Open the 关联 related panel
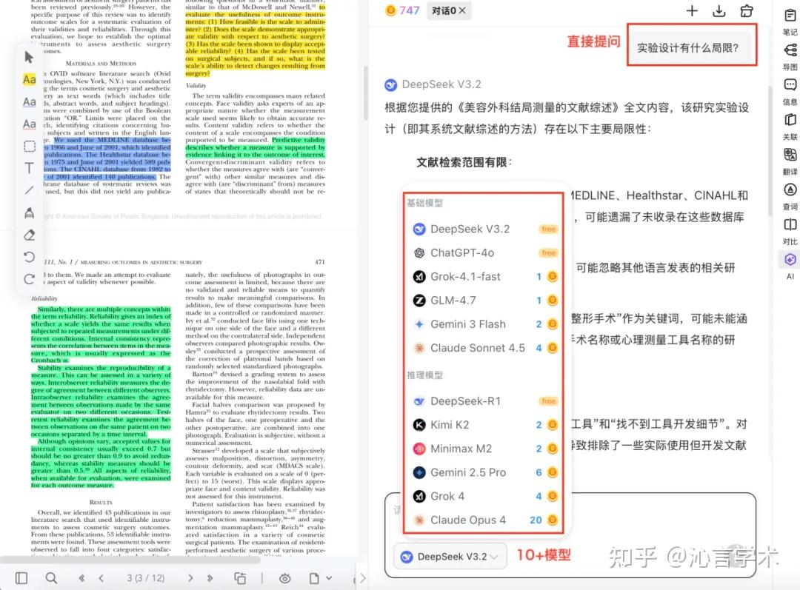Viewport: 800px width, 590px height. click(x=790, y=127)
